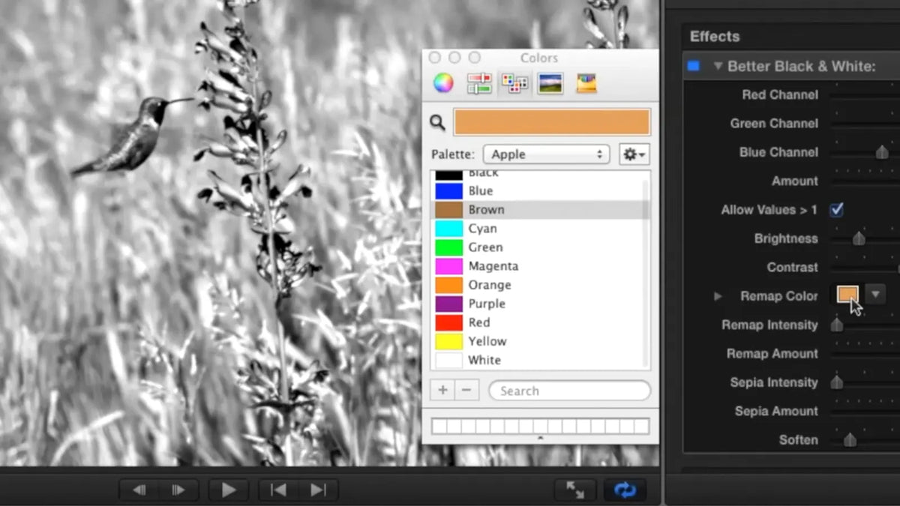
Task: Toggle loop playback button
Action: (x=625, y=490)
